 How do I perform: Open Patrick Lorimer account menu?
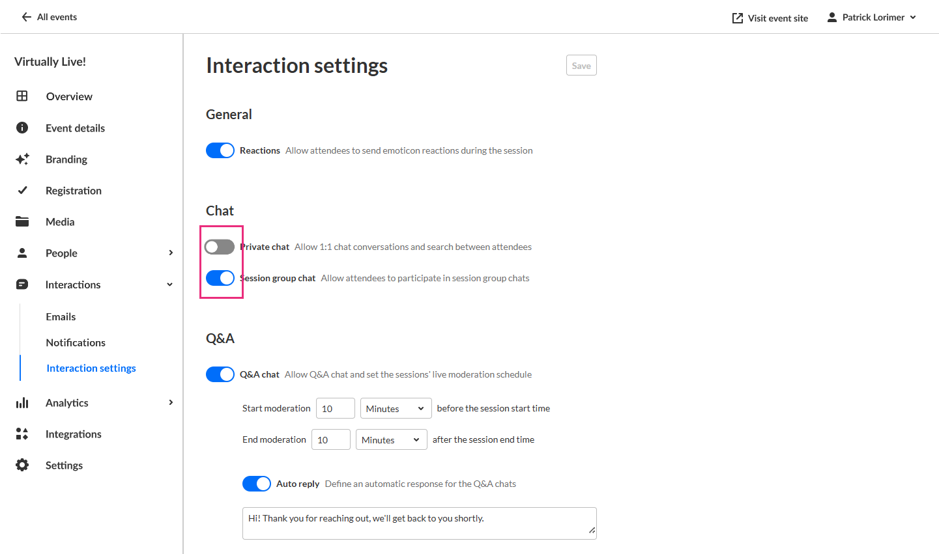click(872, 18)
